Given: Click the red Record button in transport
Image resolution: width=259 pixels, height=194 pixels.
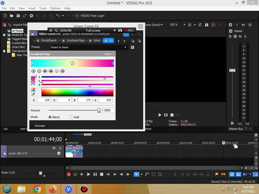Looking at the screenshot, I should coord(69,174).
